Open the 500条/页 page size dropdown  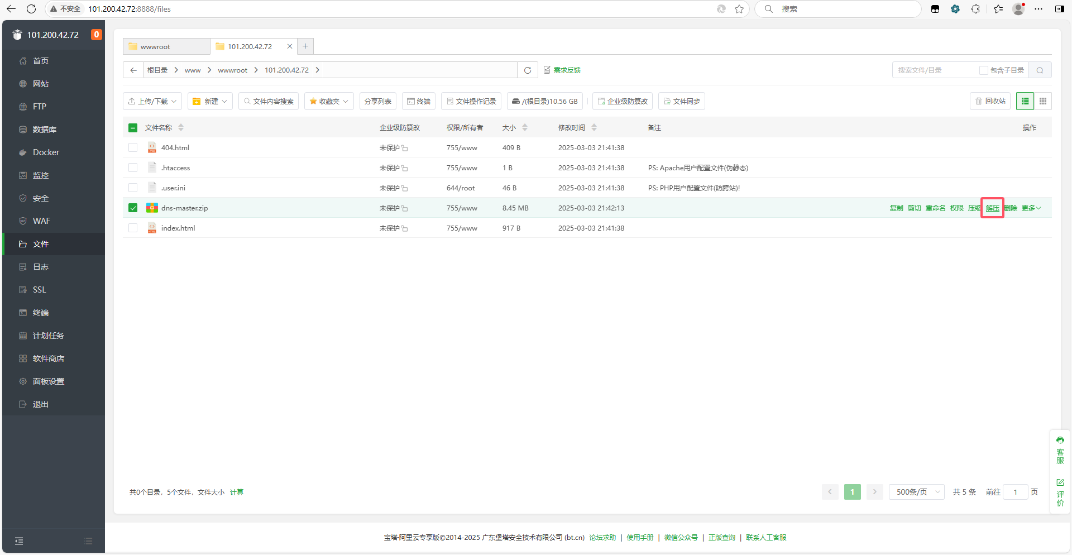click(916, 492)
